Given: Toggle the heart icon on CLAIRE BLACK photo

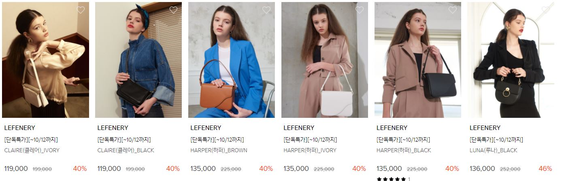Looking at the screenshot, I should coord(173,10).
